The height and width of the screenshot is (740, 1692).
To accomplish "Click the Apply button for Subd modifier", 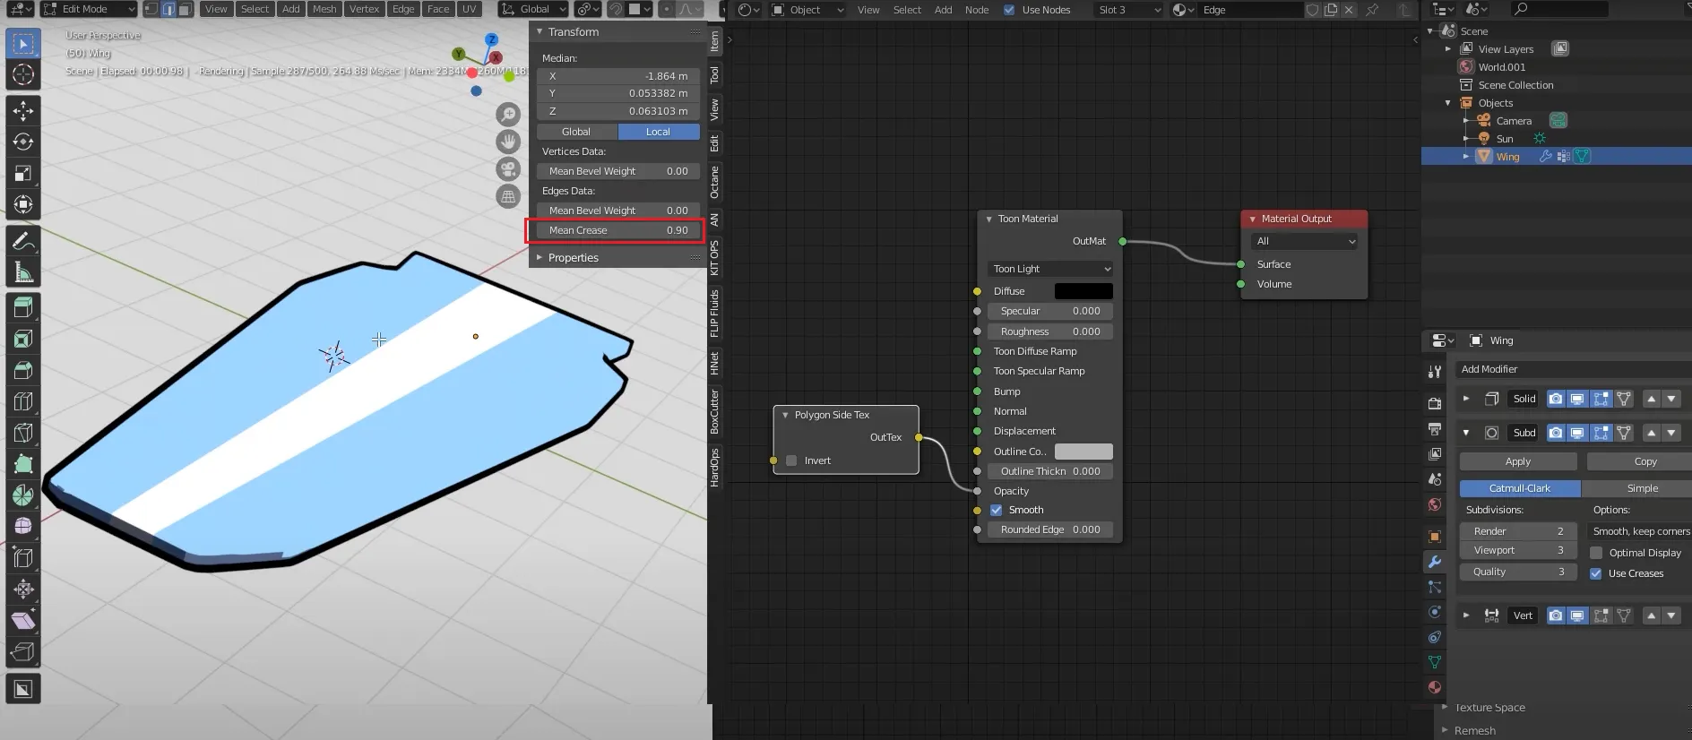I will [x=1517, y=461].
